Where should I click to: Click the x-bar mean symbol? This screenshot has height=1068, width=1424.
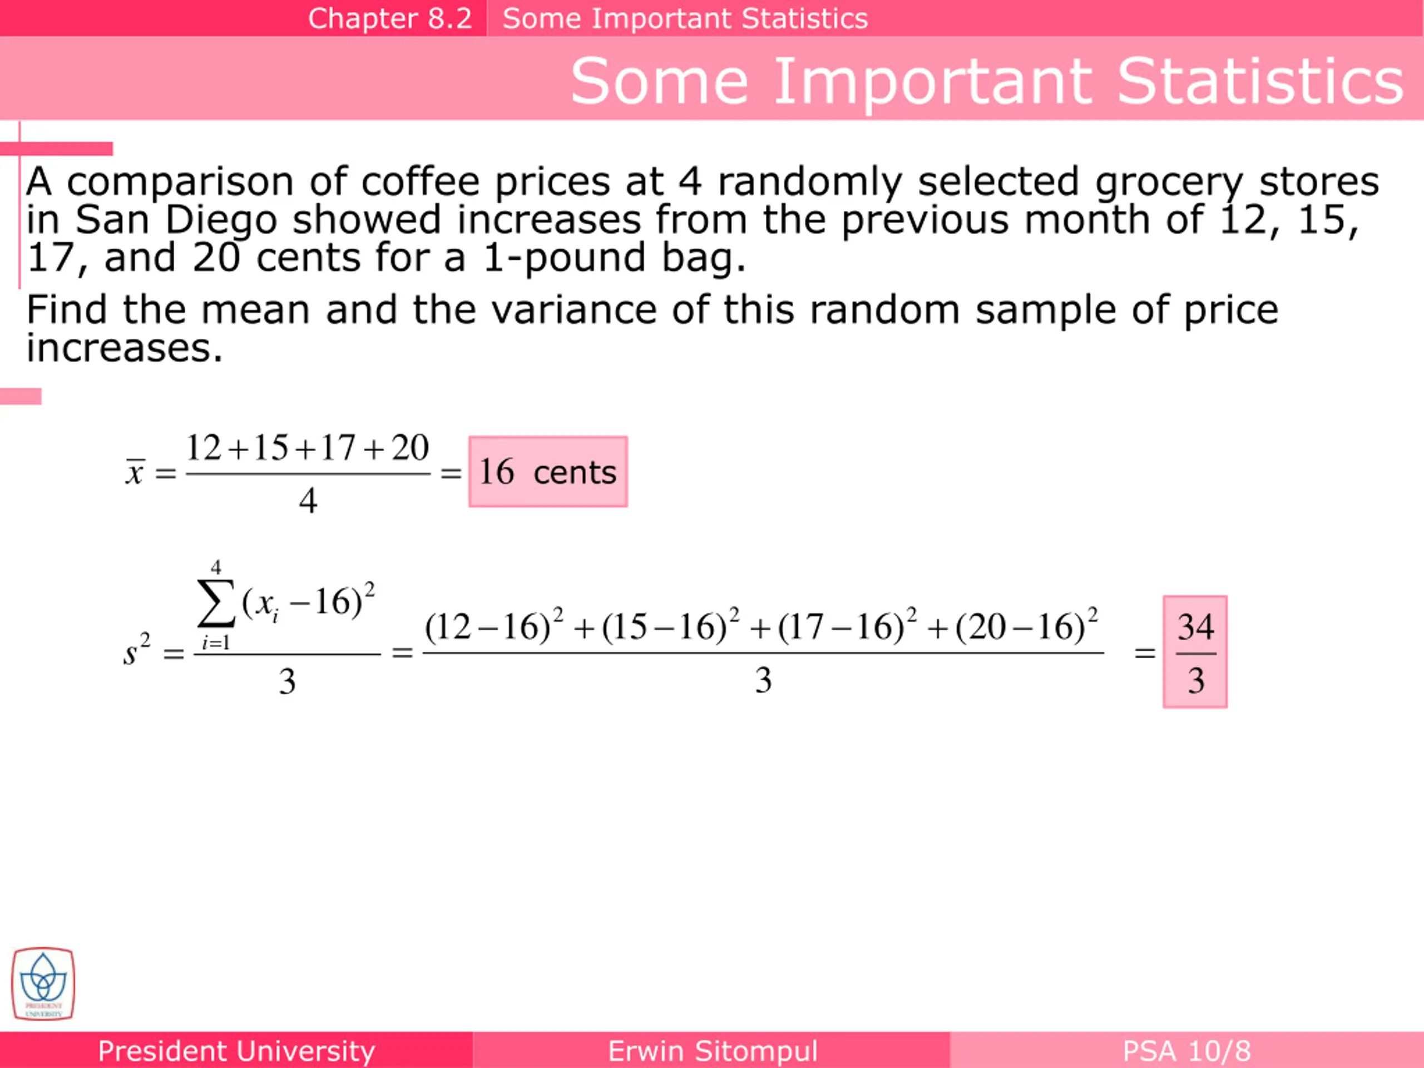(135, 472)
